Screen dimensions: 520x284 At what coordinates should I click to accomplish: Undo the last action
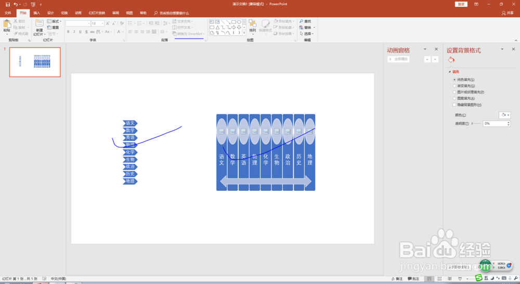coord(15,4)
